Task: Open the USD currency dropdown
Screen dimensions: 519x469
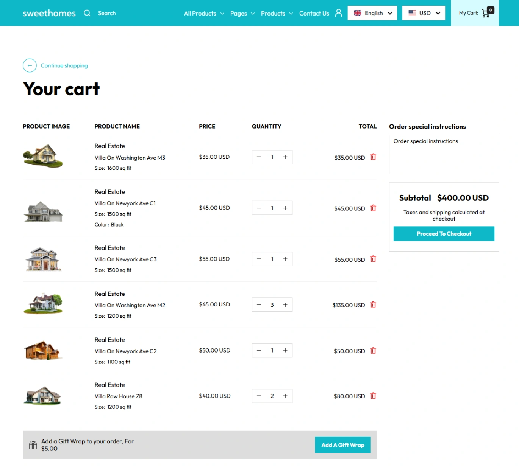Action: coord(424,13)
